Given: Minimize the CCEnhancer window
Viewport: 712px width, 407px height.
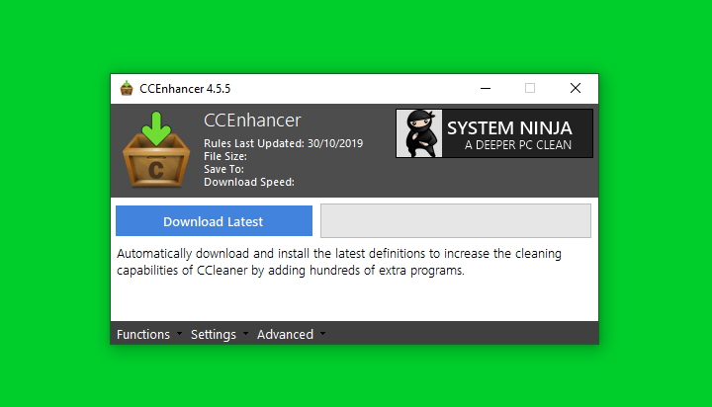Looking at the screenshot, I should coord(486,88).
